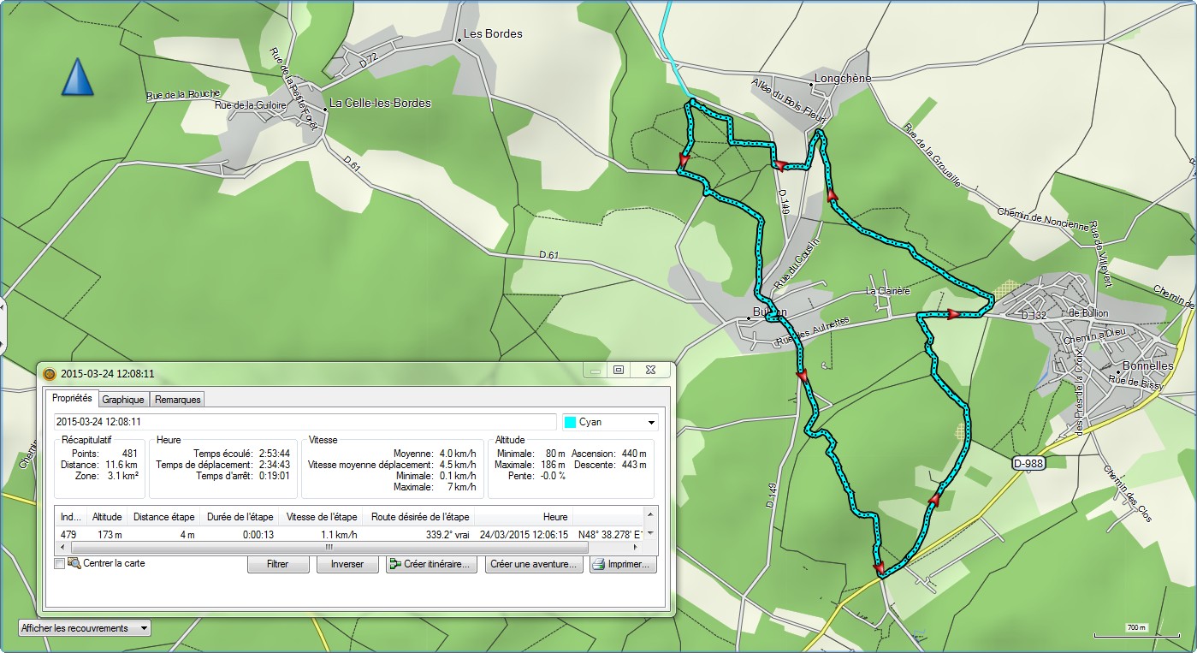Click the table's scroll left arrow
This screenshot has height=653, width=1197.
pyautogui.click(x=63, y=546)
